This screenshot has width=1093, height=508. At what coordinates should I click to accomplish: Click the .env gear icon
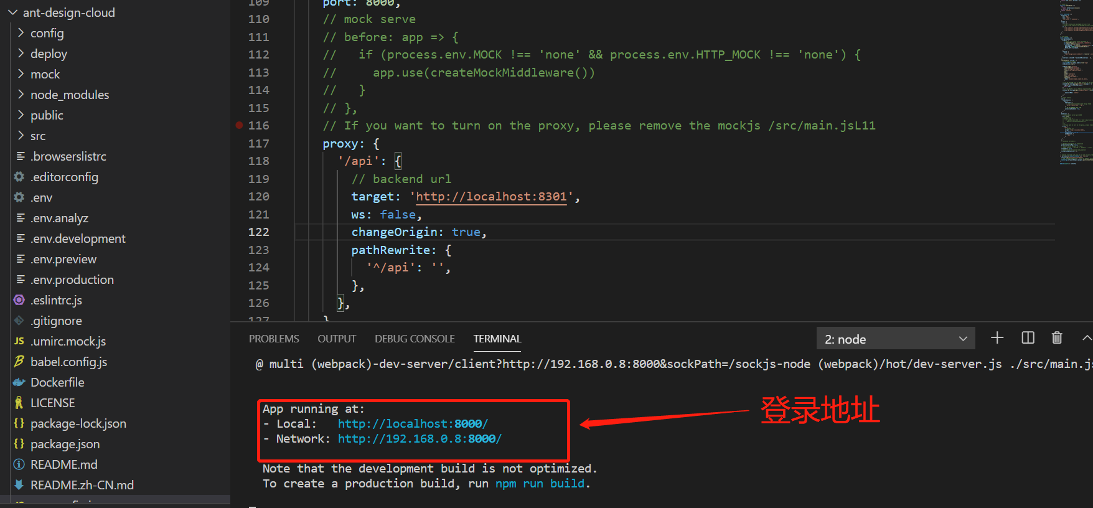point(19,197)
